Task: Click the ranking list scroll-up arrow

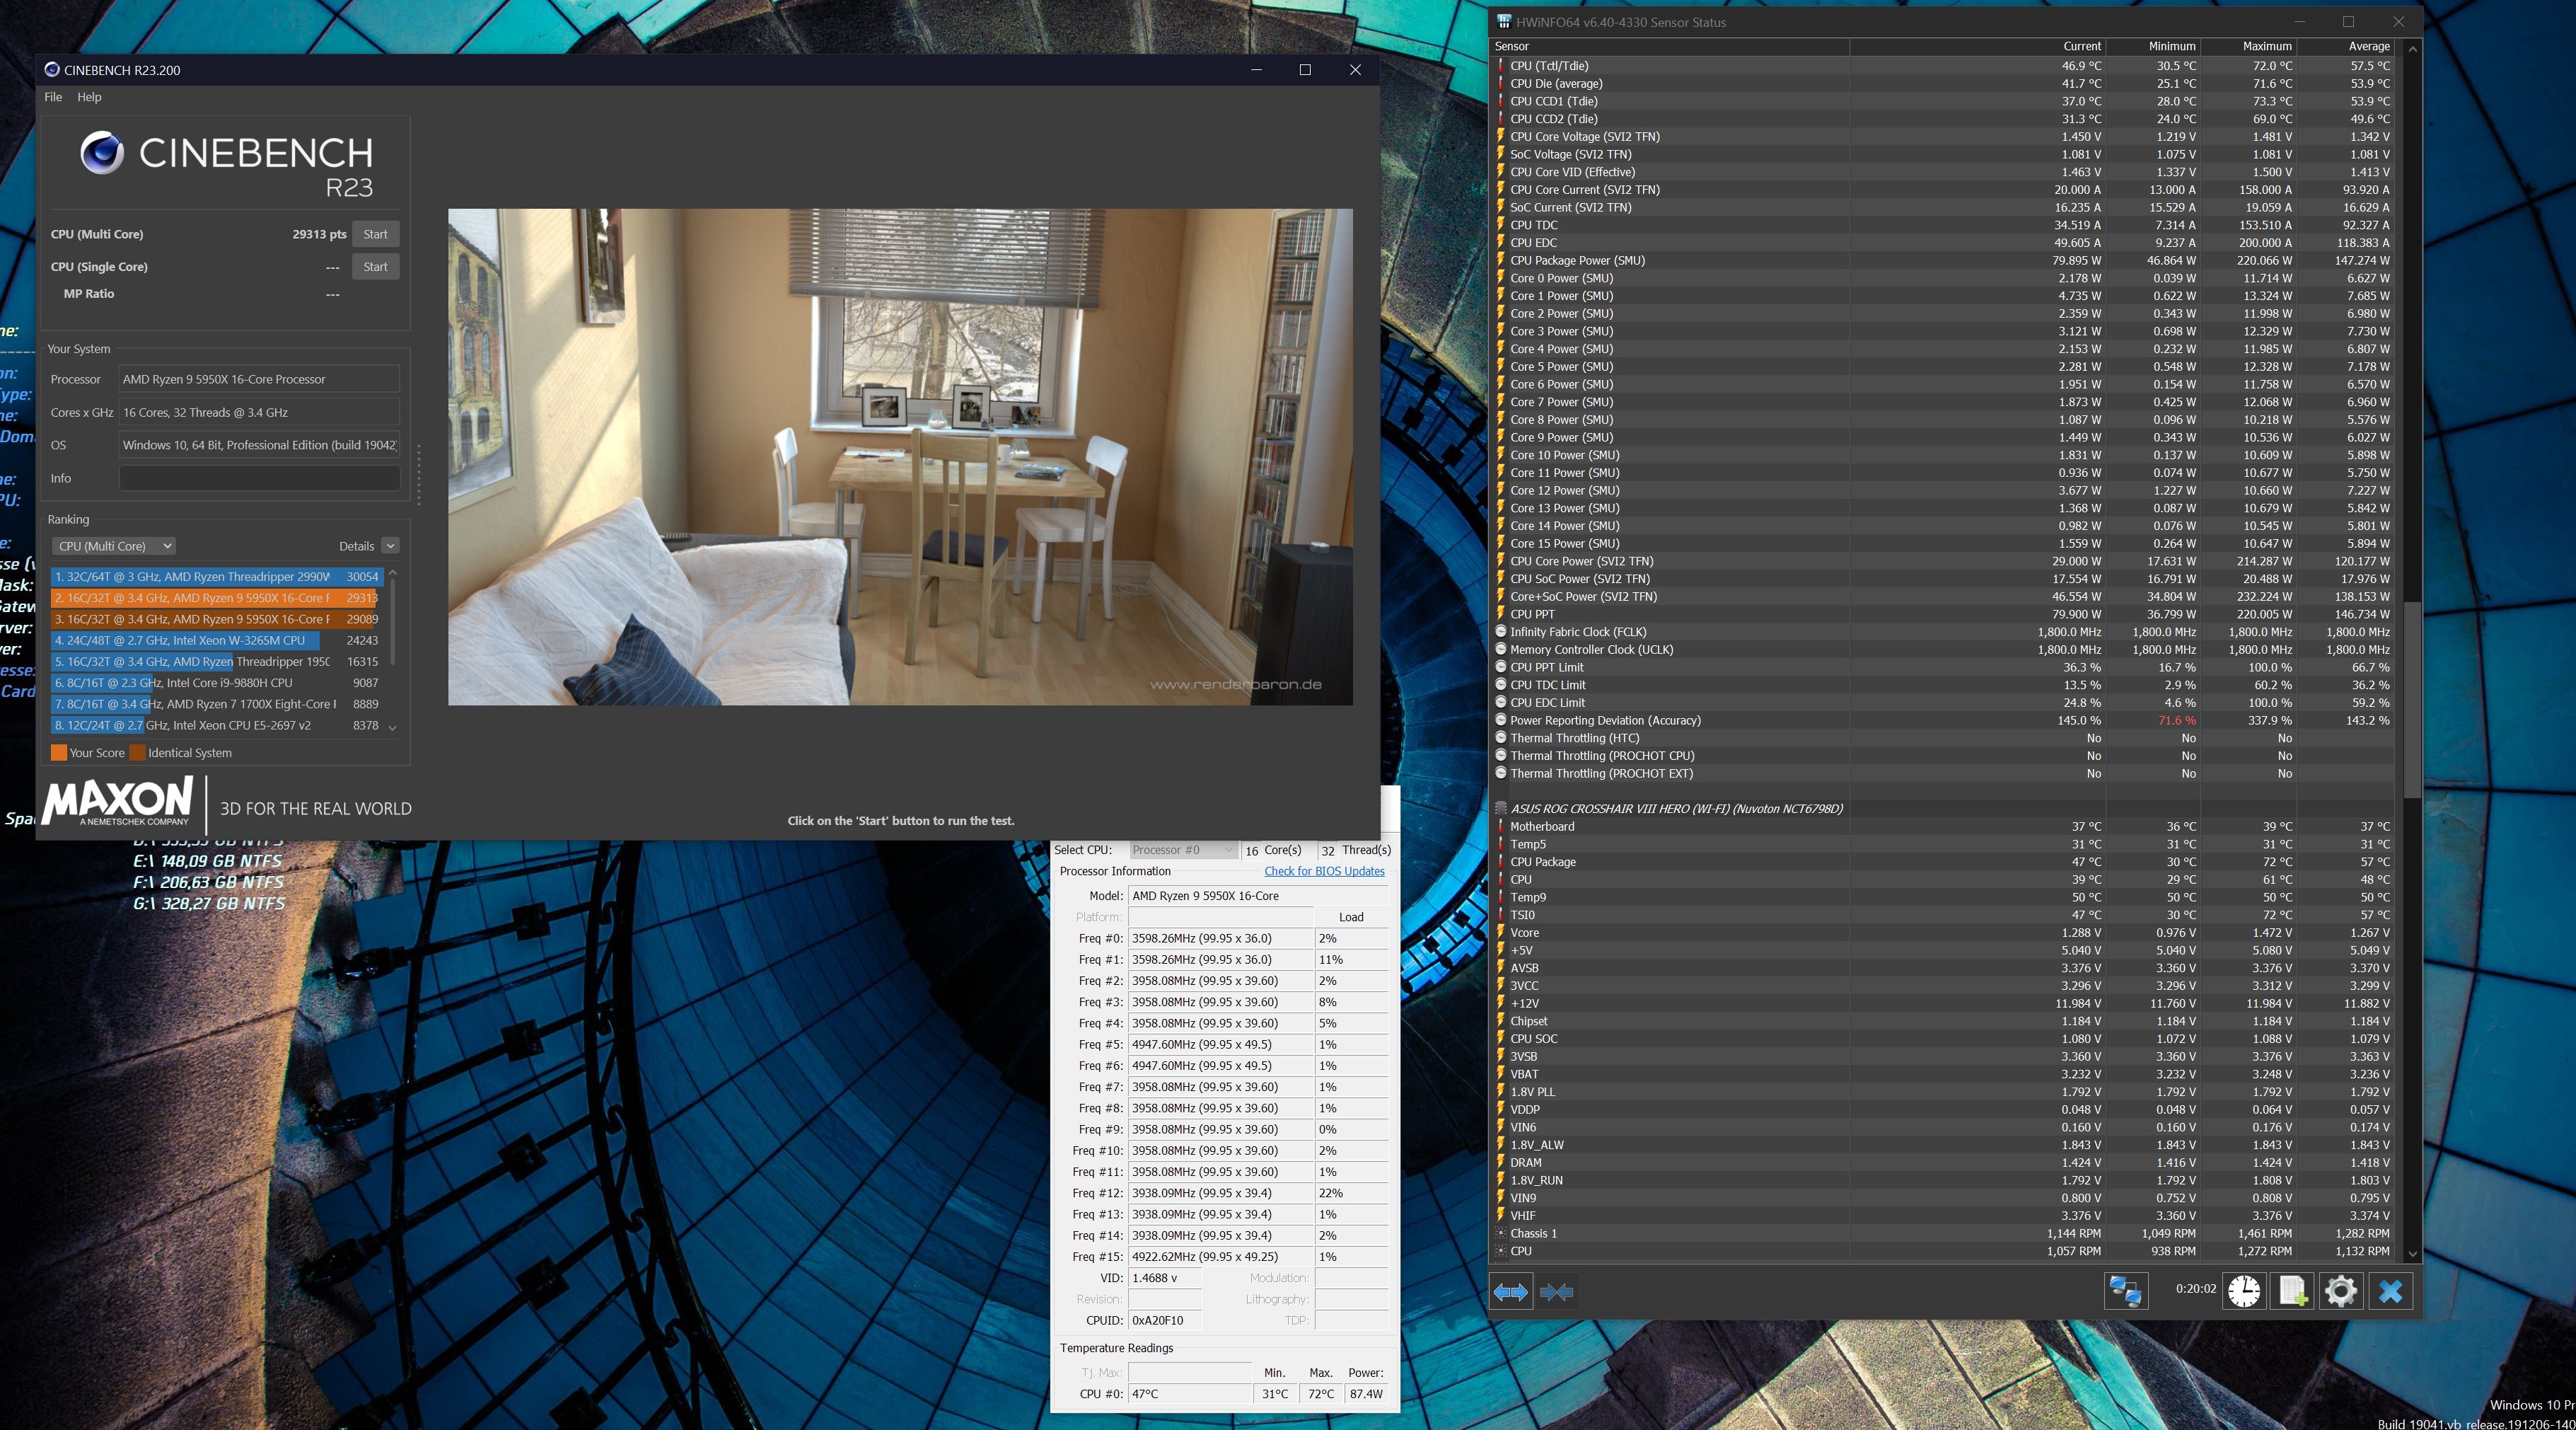Action: tap(392, 572)
